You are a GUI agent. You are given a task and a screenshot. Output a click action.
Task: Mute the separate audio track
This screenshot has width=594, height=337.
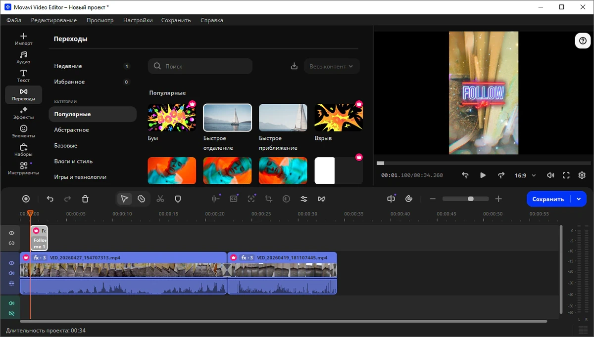tap(11, 303)
